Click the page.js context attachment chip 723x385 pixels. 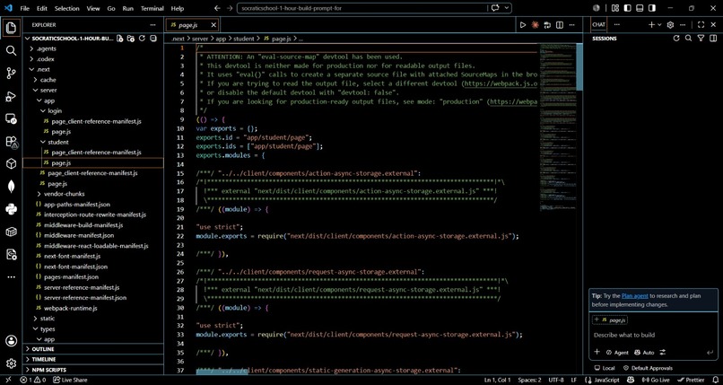point(611,319)
